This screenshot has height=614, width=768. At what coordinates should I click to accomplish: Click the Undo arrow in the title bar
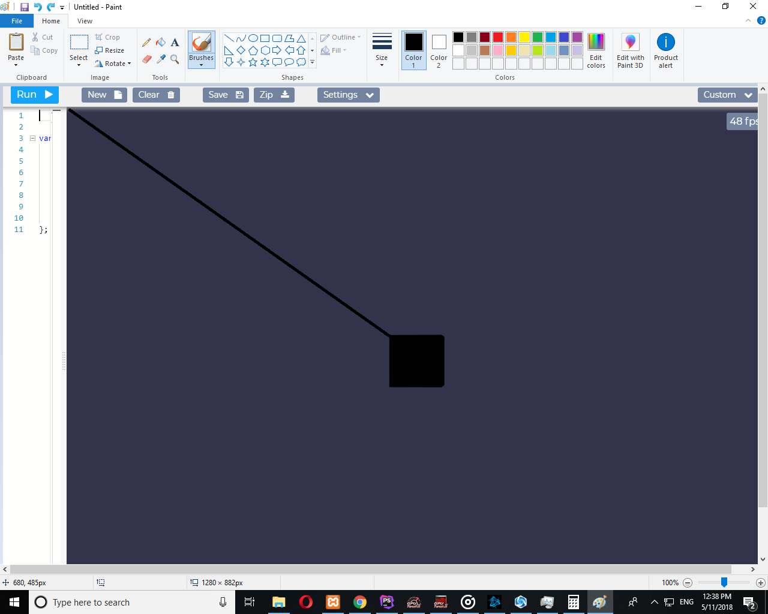(x=38, y=7)
